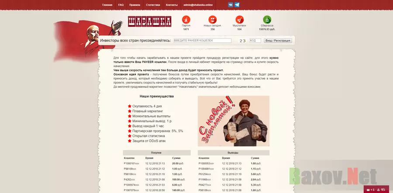Click the Мыслители icon
The width and height of the screenshot is (393, 193).
239,20
